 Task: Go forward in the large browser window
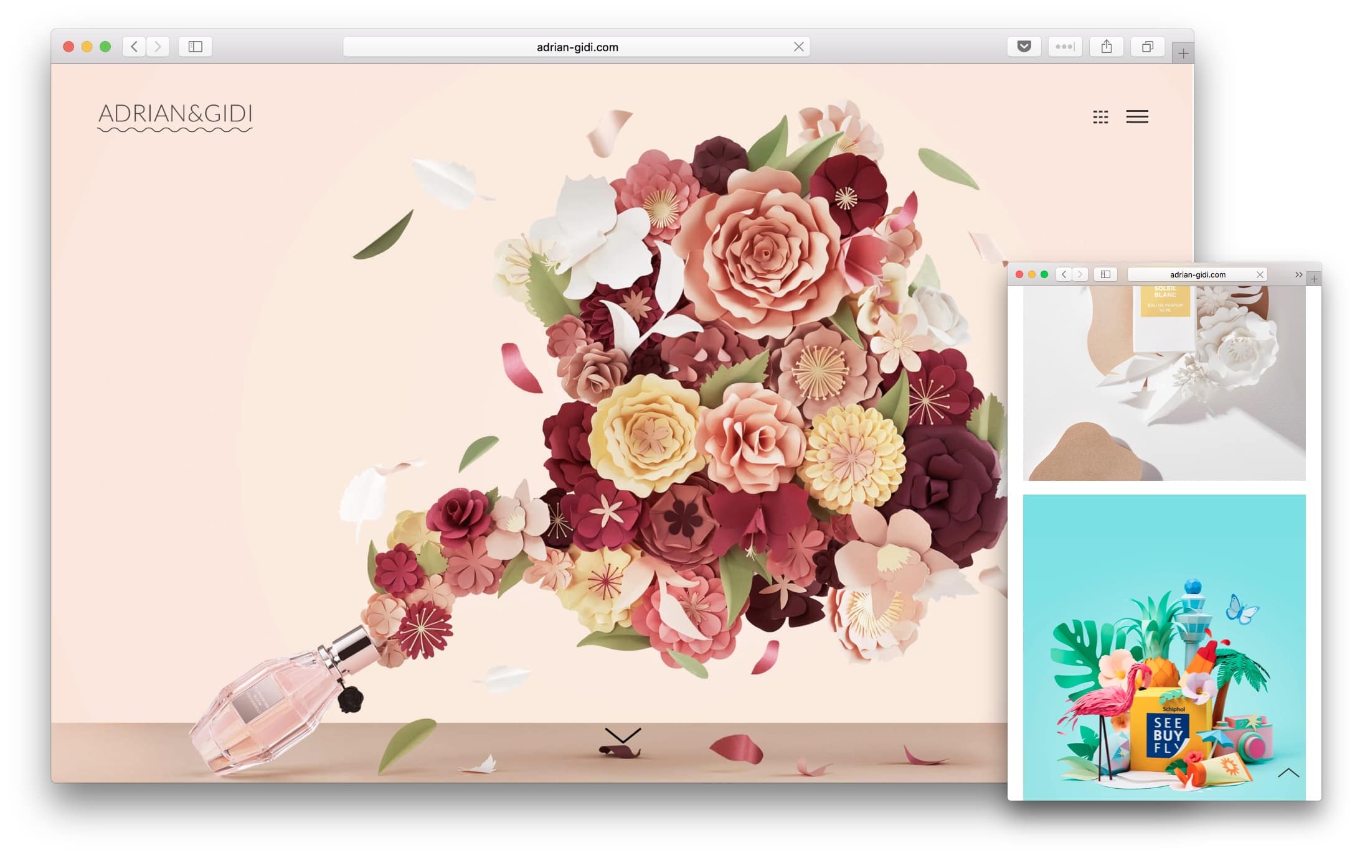click(x=158, y=47)
